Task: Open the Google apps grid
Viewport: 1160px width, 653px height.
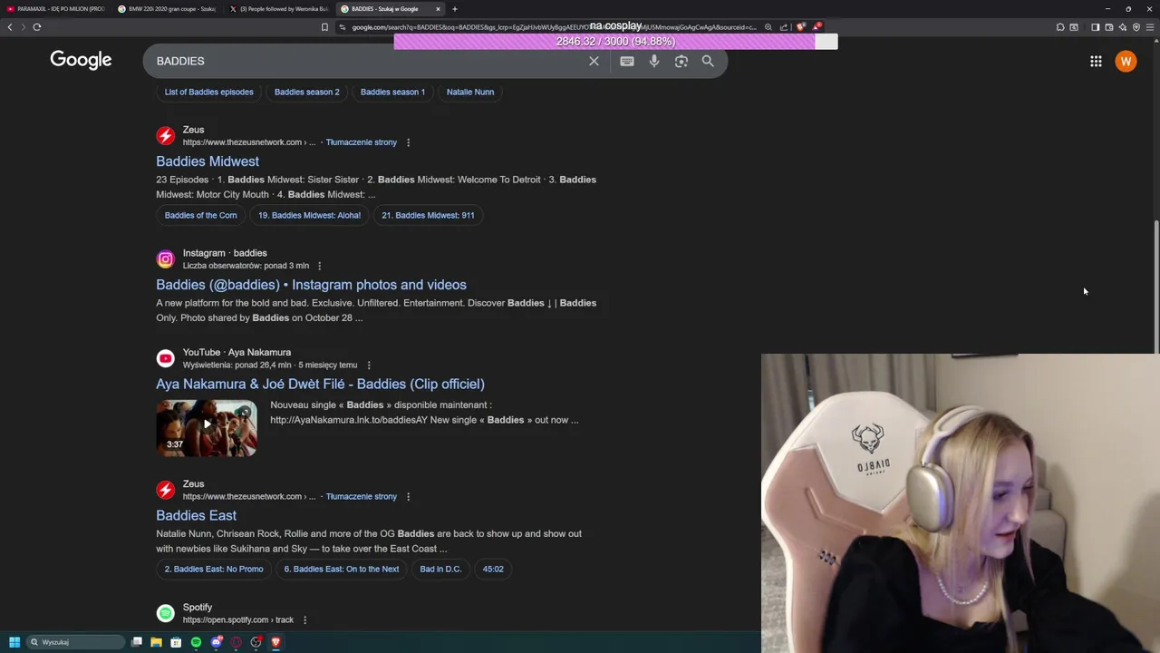Action: [1096, 61]
